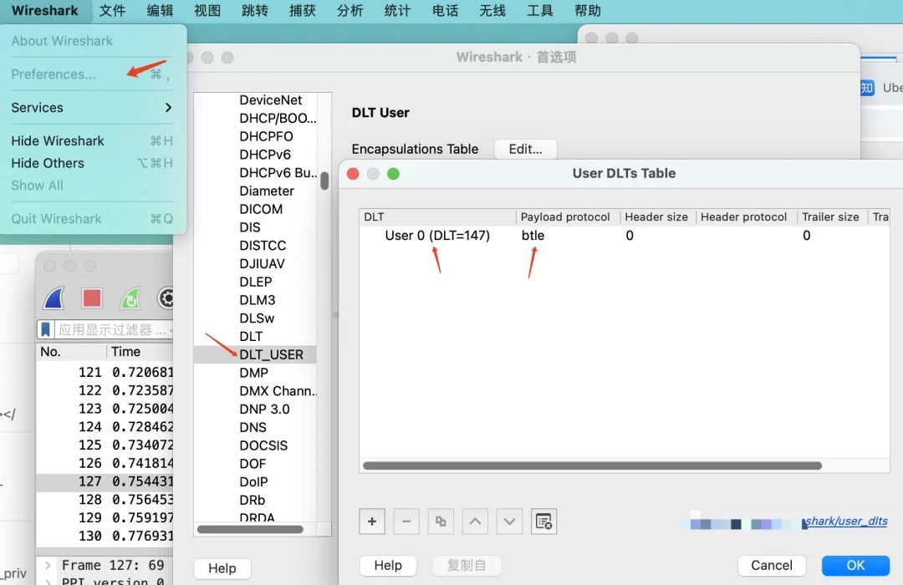Click Edit... for Encapsulations Table
Viewport: 903px width, 585px height.
pyautogui.click(x=525, y=149)
